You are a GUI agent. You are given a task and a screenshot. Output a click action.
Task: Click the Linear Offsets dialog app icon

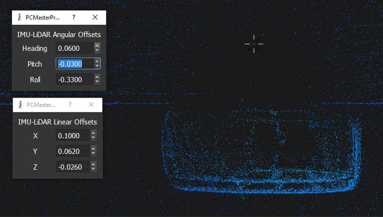point(20,105)
